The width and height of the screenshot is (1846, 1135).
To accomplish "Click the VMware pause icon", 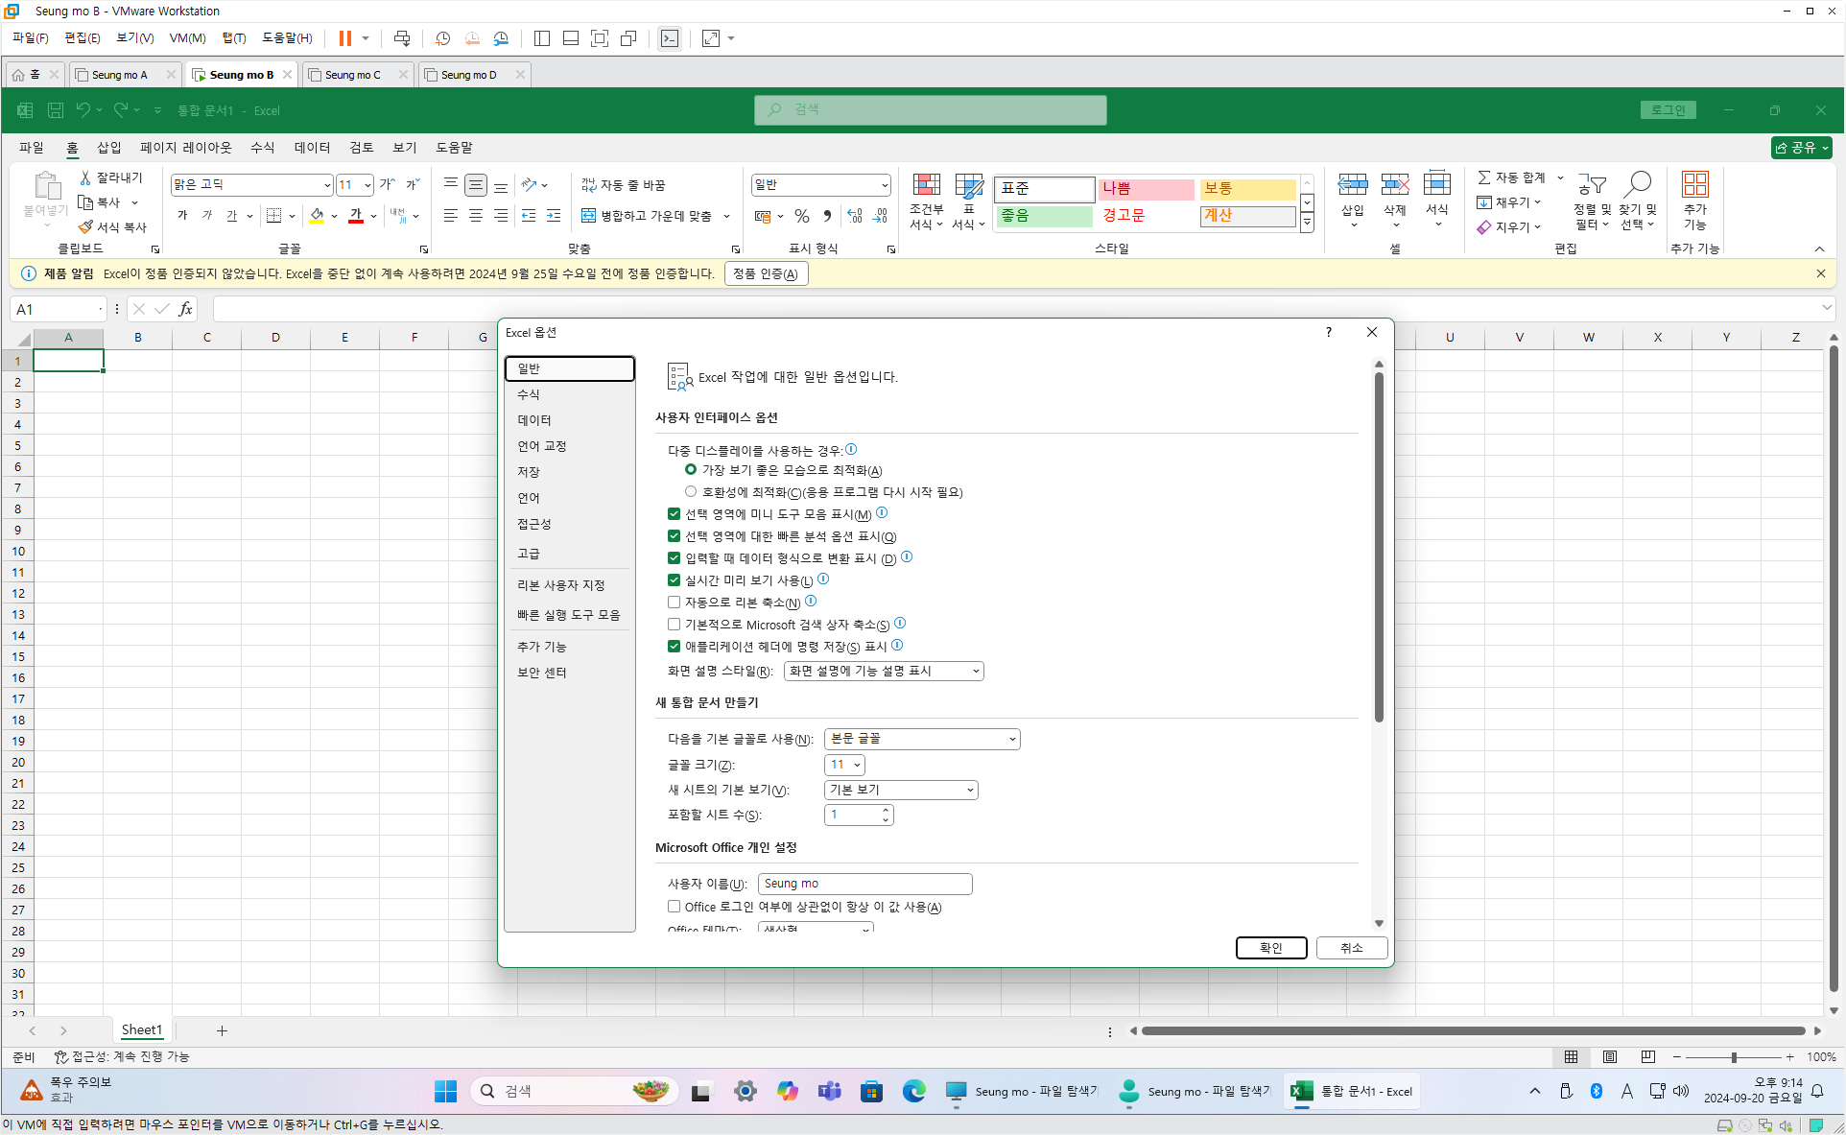I will pyautogui.click(x=344, y=38).
